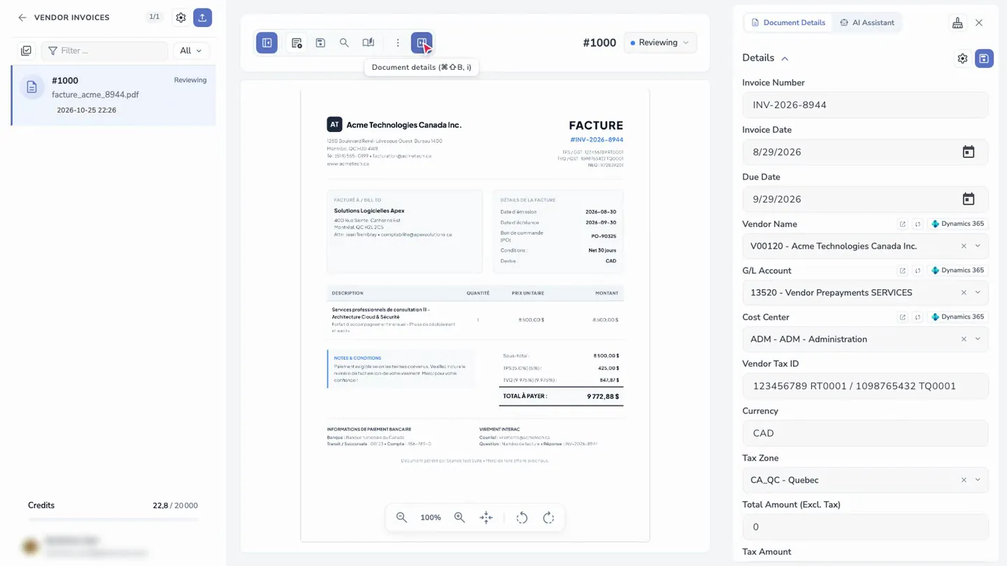Viewport: 1007px width, 566px height.
Task: Rotate the document clockwise
Action: coord(549,517)
